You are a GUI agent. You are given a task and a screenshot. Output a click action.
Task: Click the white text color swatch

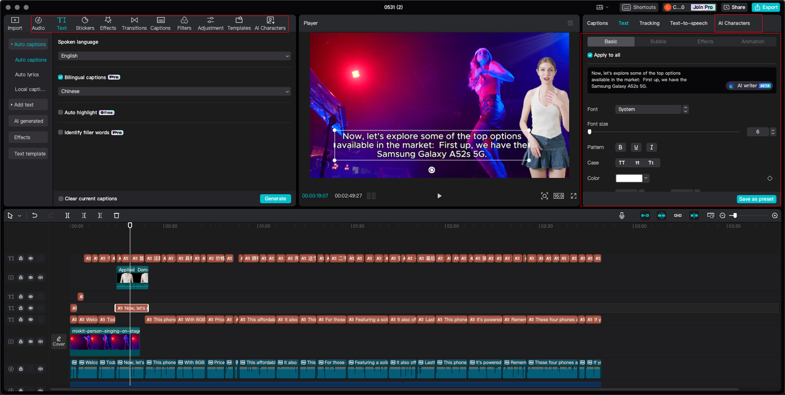point(629,178)
